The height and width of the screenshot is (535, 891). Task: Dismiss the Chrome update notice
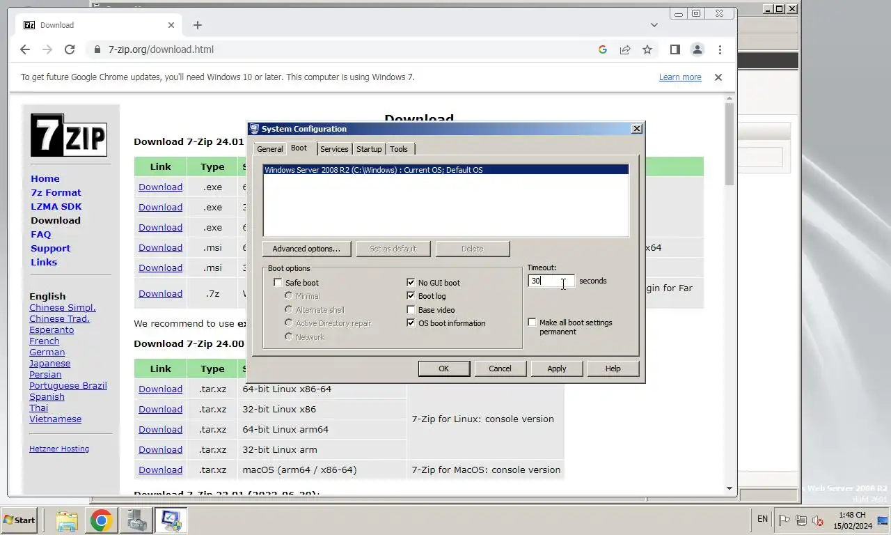[x=718, y=77]
